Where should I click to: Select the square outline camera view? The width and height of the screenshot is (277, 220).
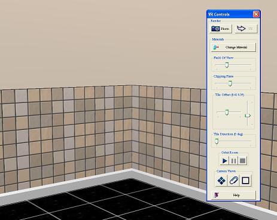[245, 181]
